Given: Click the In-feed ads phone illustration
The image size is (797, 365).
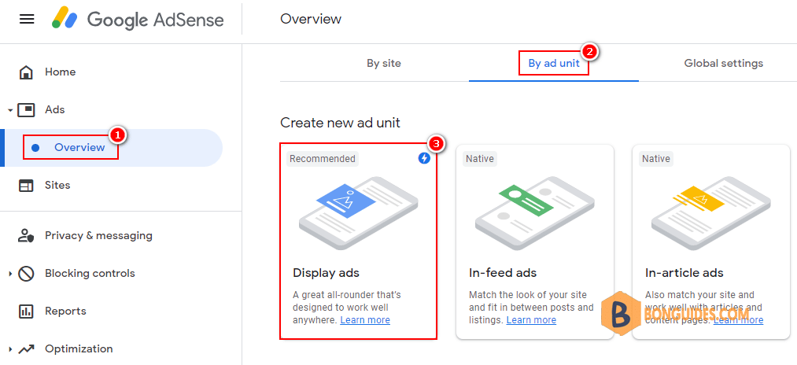Looking at the screenshot, I should (535, 213).
